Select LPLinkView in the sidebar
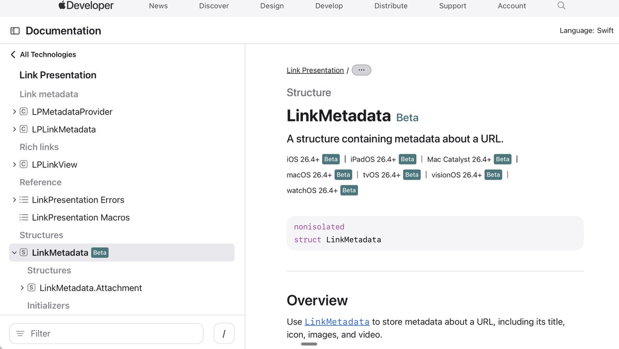Screen dimensions: 619x349 55,164
